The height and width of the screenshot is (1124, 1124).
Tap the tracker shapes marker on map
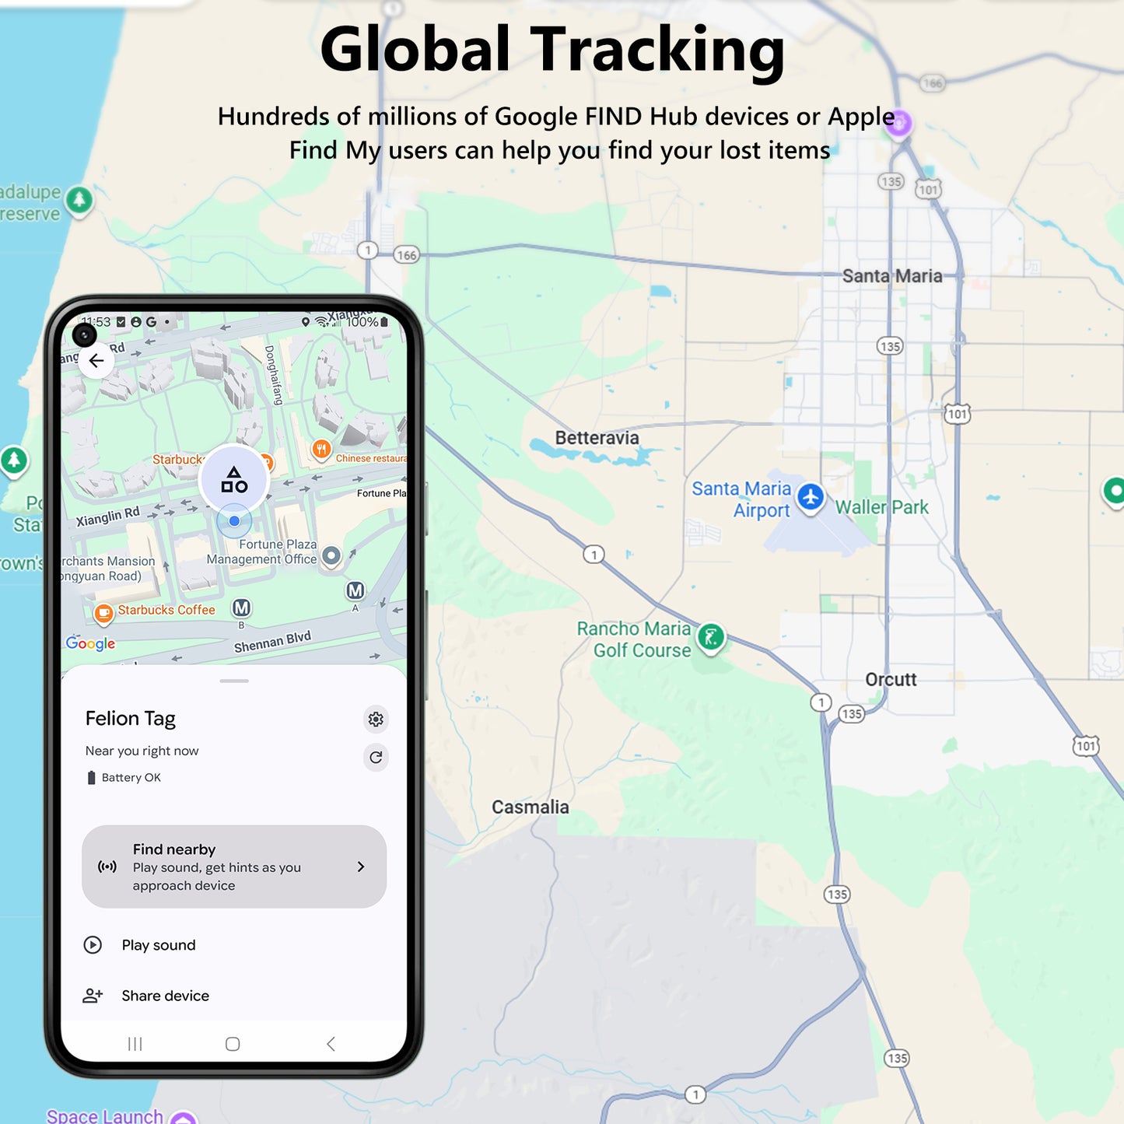234,480
